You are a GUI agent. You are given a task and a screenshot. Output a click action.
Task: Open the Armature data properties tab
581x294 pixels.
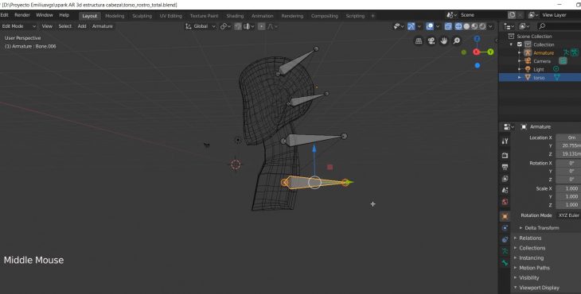point(505,251)
